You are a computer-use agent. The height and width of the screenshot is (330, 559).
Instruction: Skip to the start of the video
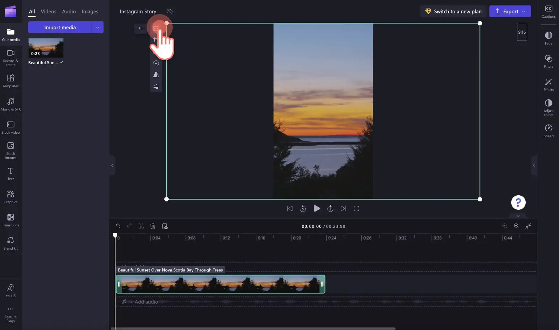click(x=290, y=209)
